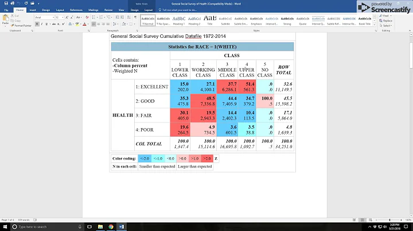Open the File tab
The height and width of the screenshot is (231, 413).
pyautogui.click(x=6, y=10)
